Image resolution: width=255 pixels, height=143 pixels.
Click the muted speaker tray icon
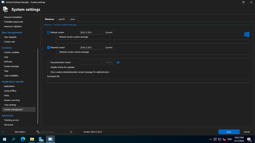pyautogui.click(x=224, y=139)
